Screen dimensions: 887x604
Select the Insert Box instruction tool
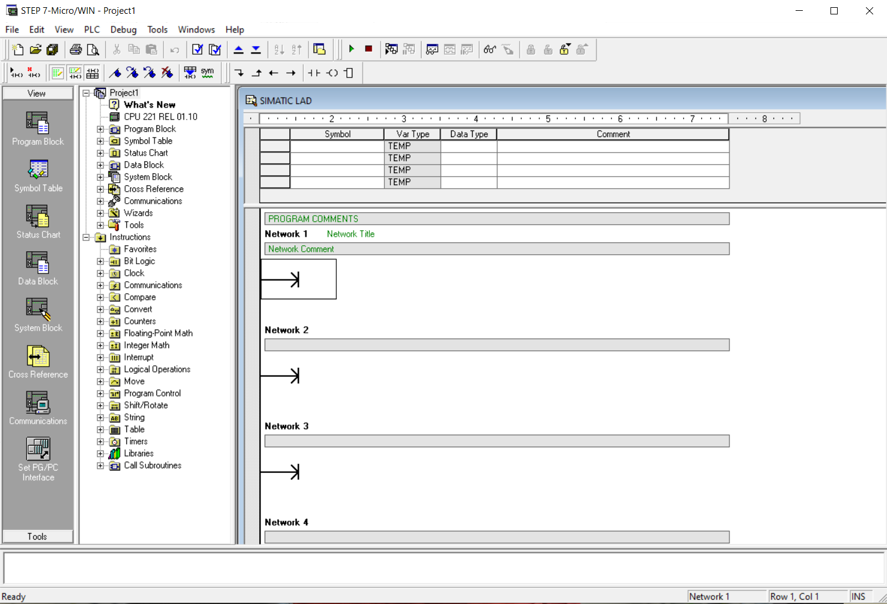[348, 72]
